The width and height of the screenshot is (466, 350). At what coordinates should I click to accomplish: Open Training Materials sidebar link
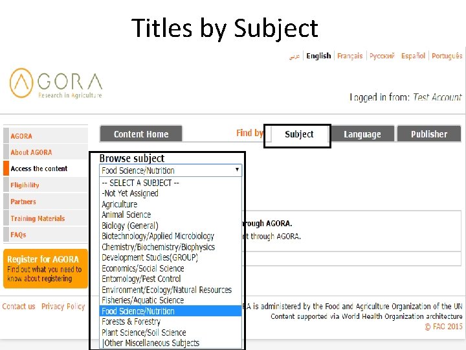tap(38, 218)
